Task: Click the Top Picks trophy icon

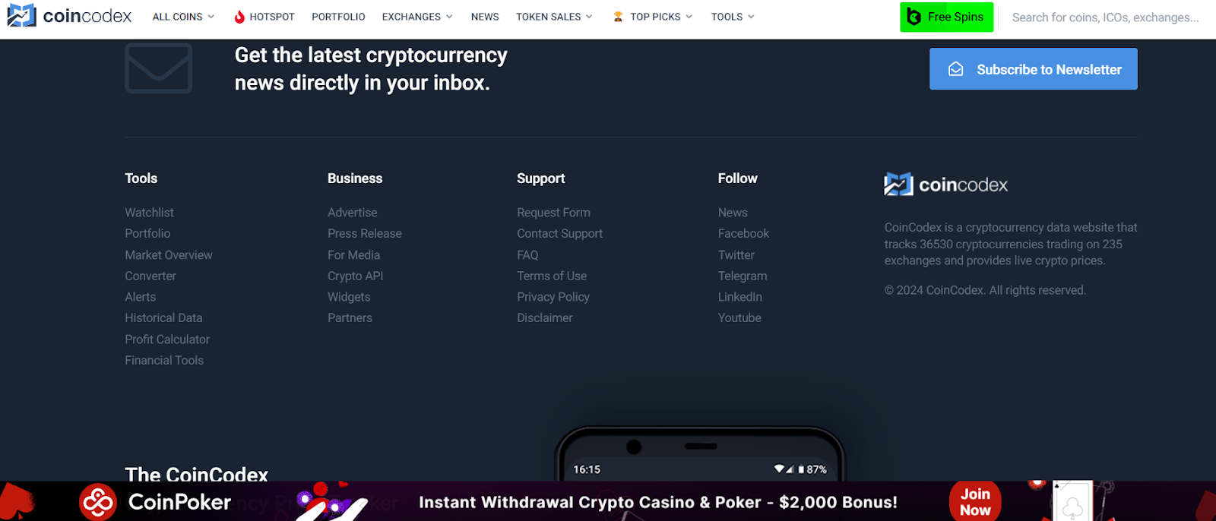Action: 618,17
